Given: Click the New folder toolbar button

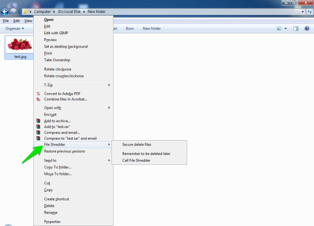Looking at the screenshot, I should [x=152, y=29].
